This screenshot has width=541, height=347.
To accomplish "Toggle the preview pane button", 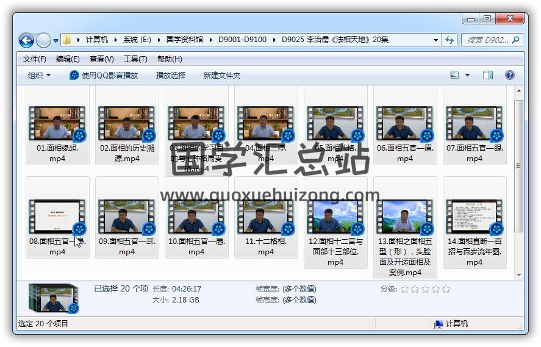I will coord(488,75).
